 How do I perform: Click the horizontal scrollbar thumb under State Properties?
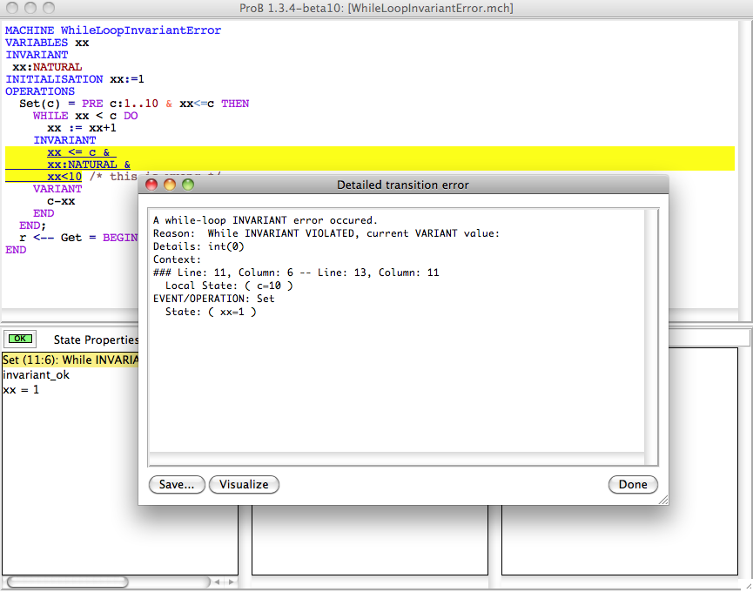(x=67, y=582)
